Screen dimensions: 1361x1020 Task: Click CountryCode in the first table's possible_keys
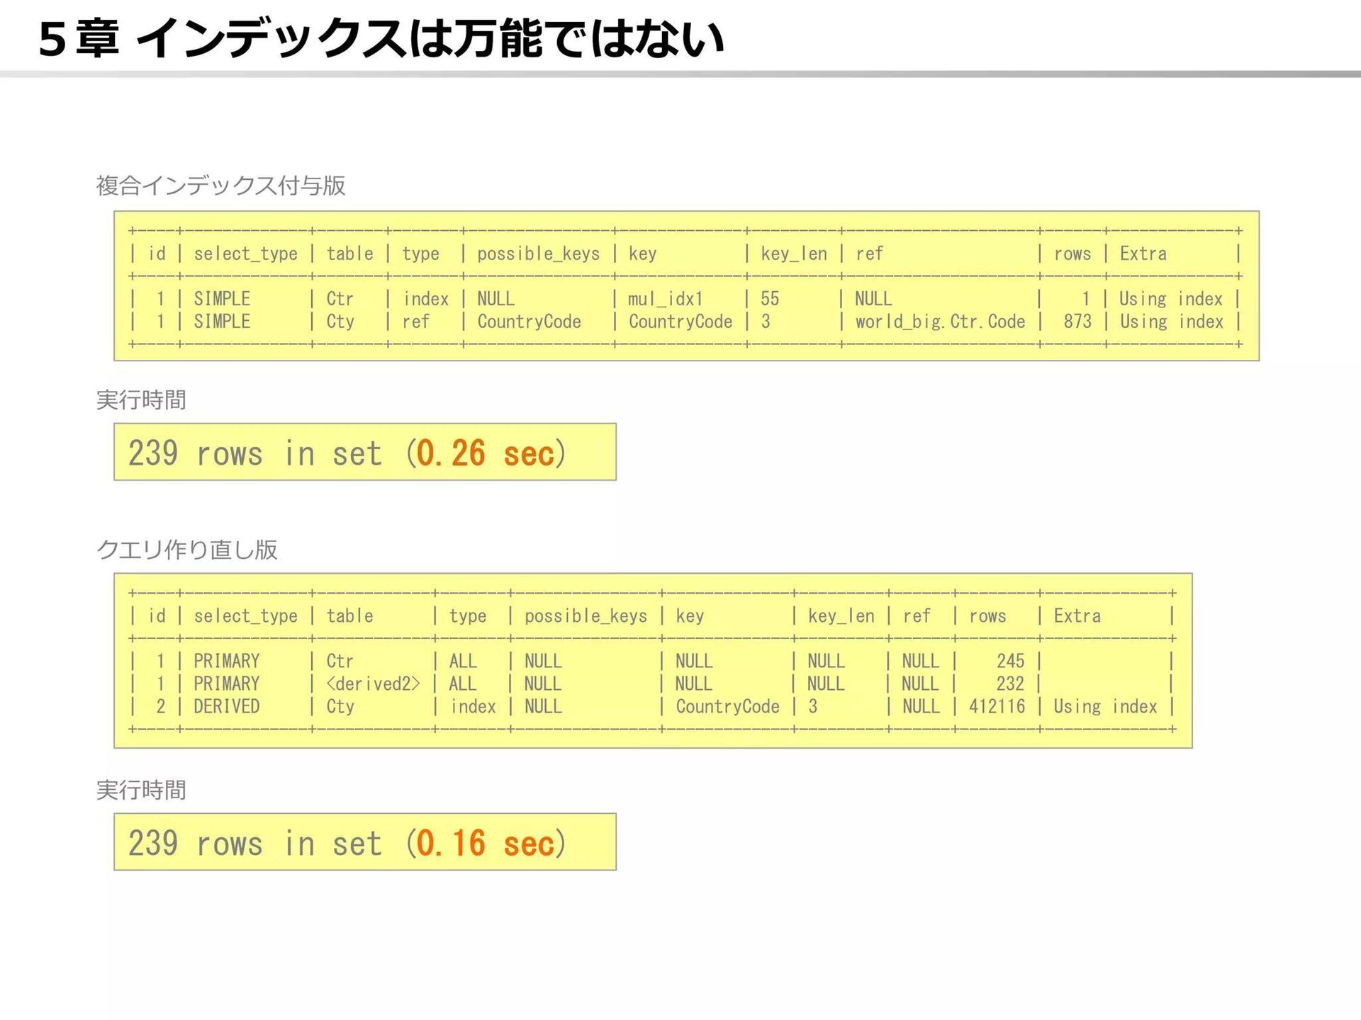(x=529, y=322)
